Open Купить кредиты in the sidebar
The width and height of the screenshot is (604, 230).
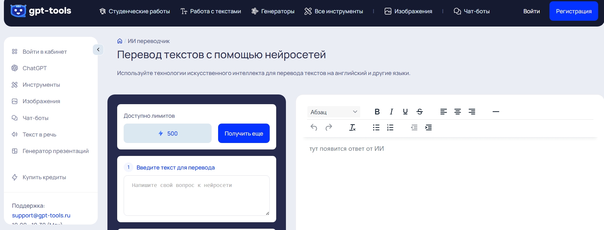click(x=39, y=177)
